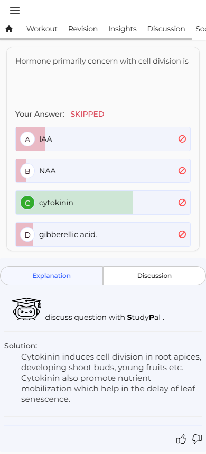Open the StudyPal robot icon
Viewport: 206px width, 454px height.
(26, 309)
